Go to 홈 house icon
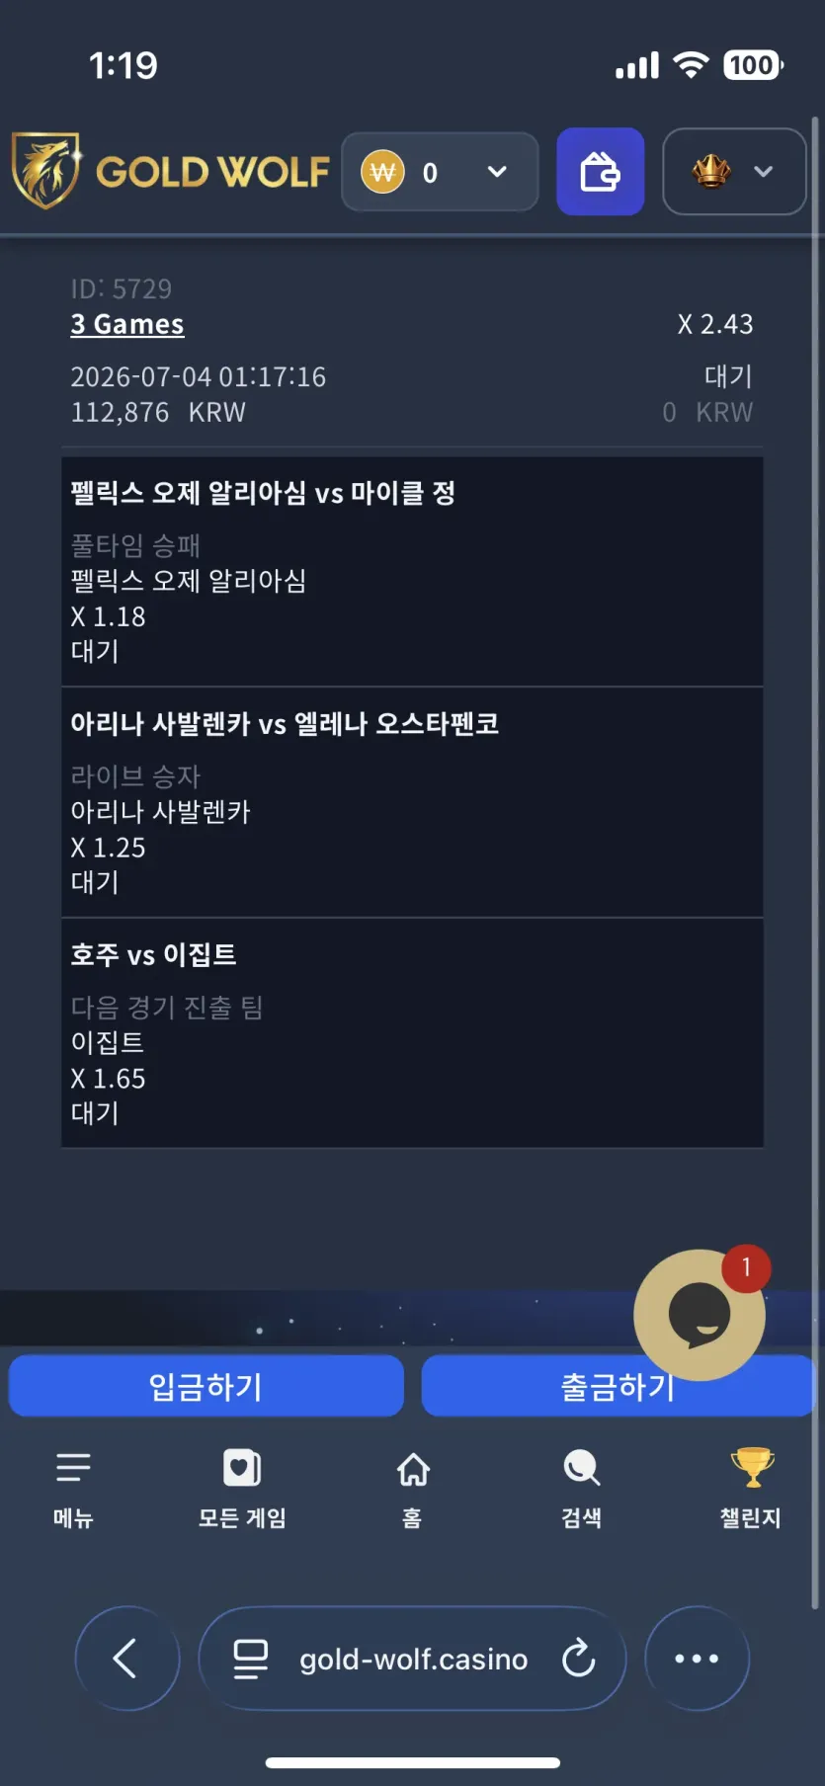Screen dimensions: 825x1786 pos(413,1470)
